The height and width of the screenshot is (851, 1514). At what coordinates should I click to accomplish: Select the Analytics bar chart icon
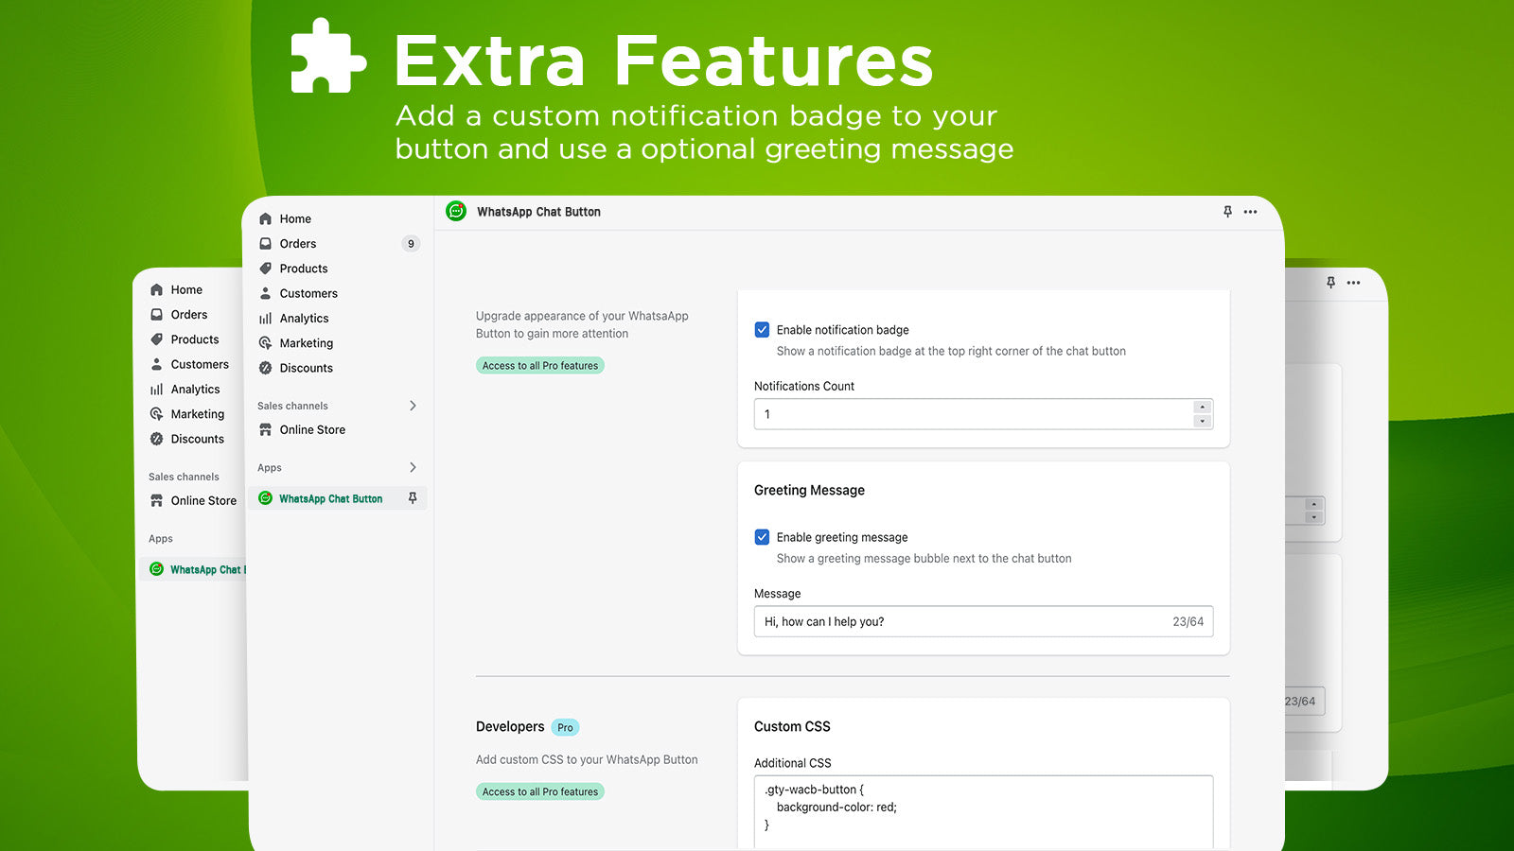coord(266,318)
